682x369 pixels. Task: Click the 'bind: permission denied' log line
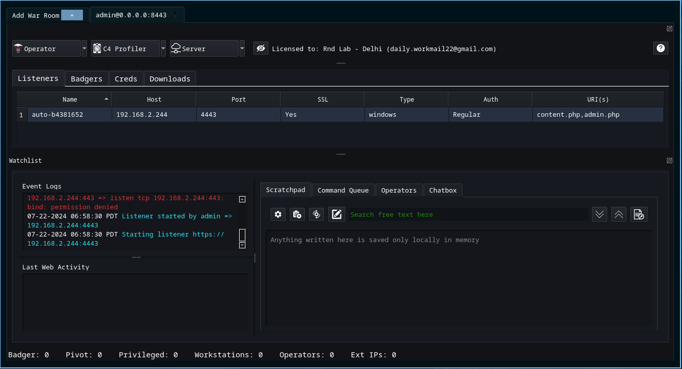point(72,207)
